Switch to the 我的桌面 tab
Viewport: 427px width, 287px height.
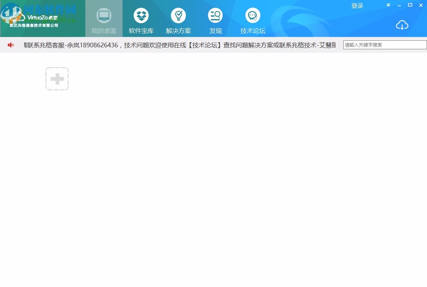coord(104,19)
